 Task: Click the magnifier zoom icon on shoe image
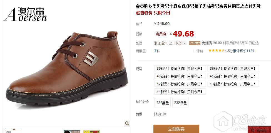pyautogui.click(x=127, y=123)
